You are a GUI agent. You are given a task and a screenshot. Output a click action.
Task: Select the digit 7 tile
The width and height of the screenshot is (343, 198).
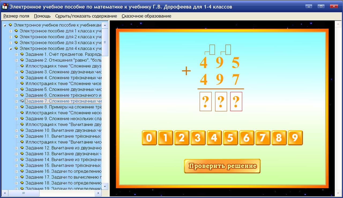[x=263, y=138]
